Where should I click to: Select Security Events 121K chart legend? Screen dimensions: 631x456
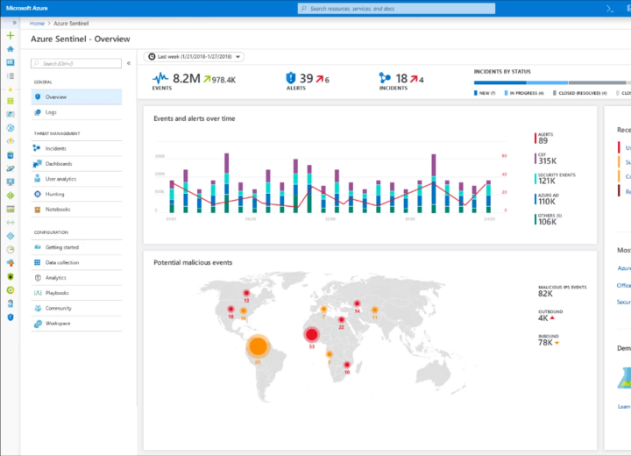click(555, 178)
